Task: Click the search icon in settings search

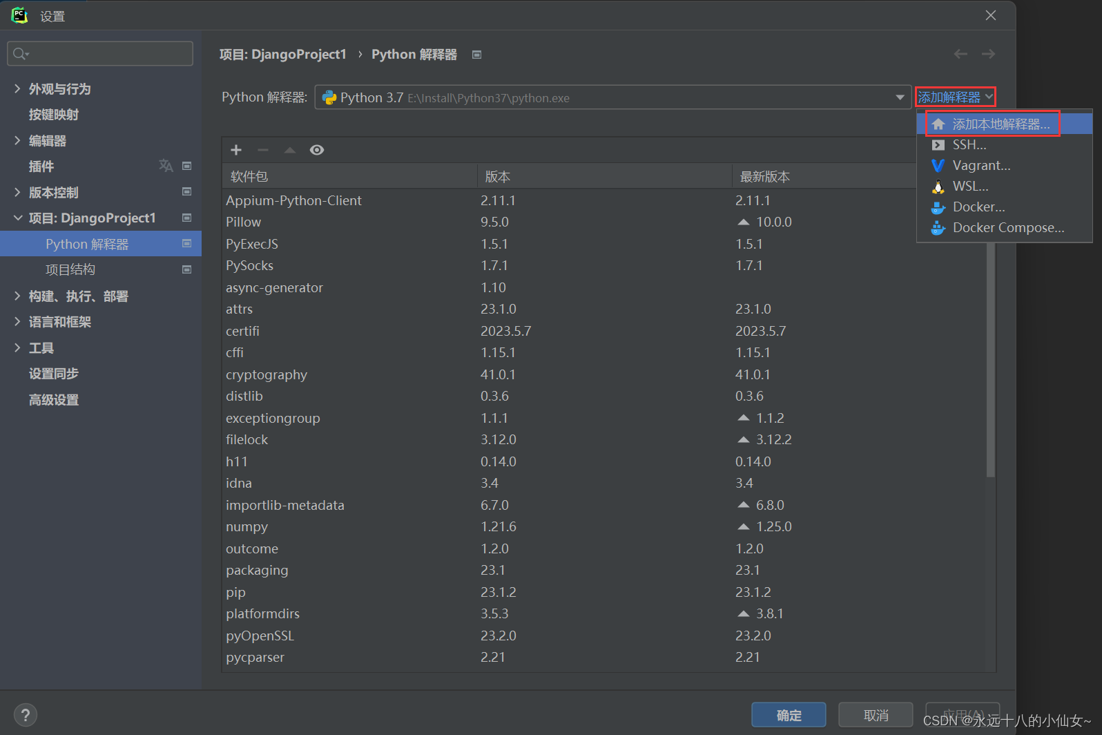Action: 21,54
